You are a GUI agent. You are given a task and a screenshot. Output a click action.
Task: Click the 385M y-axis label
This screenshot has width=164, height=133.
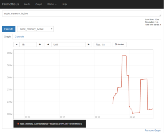point(9,65)
